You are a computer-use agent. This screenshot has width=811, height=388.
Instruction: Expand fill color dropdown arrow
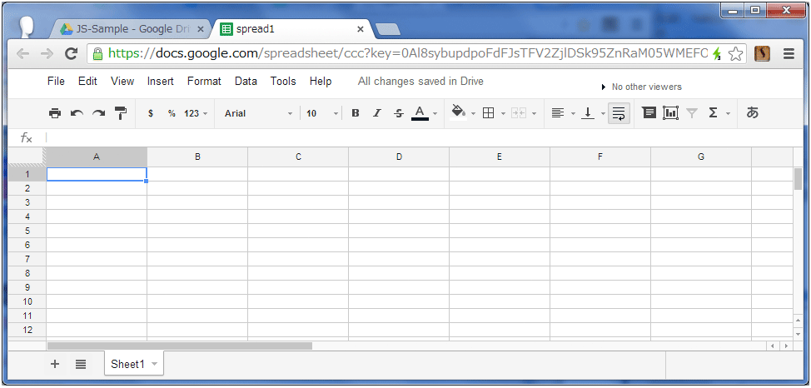[x=473, y=114]
